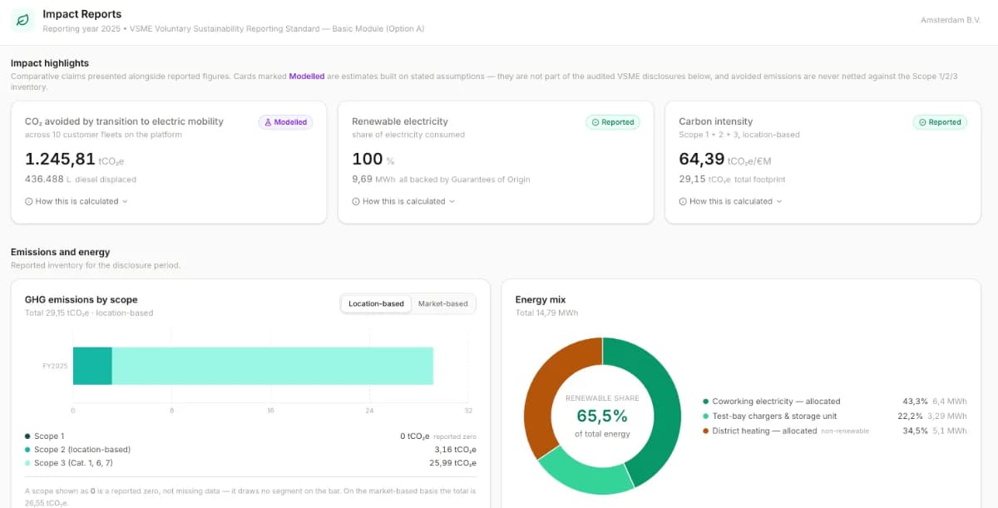Screen dimensions: 998x508
Task: Click the FY2025 axis label
Action: click(x=56, y=366)
